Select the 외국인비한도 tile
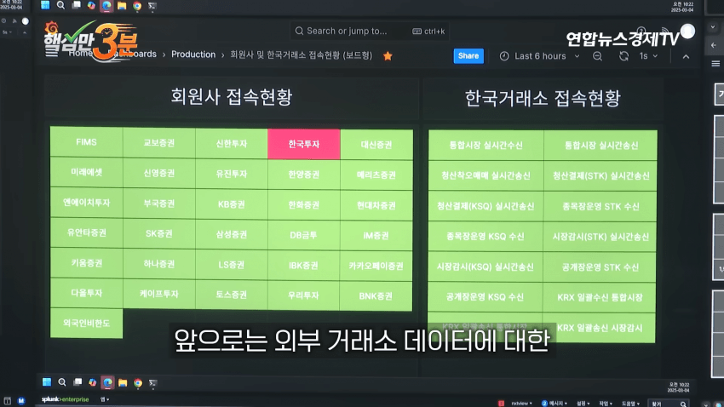This screenshot has width=724, height=407. click(86, 323)
